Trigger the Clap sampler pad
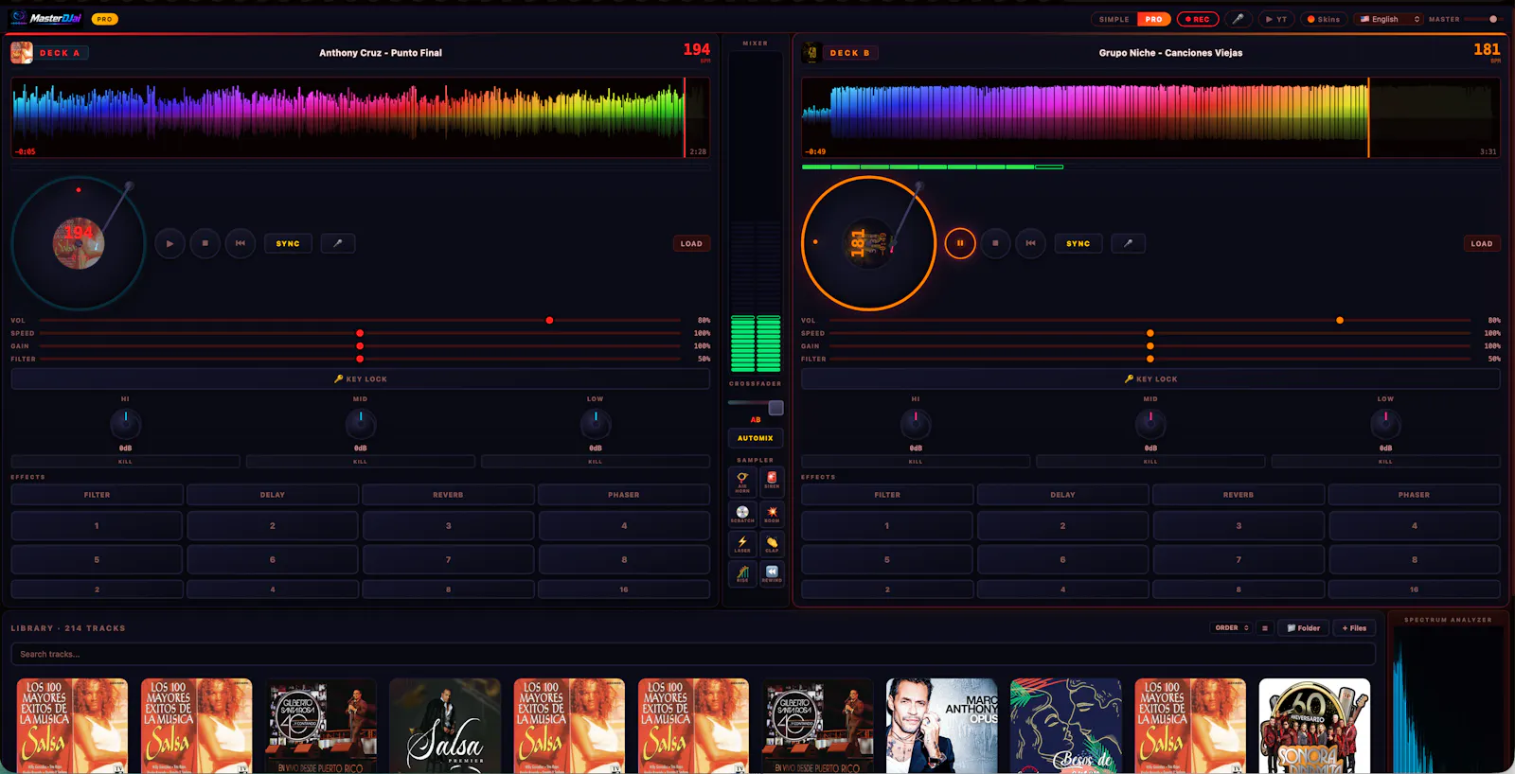Screen dimensions: 1515x774 772,544
